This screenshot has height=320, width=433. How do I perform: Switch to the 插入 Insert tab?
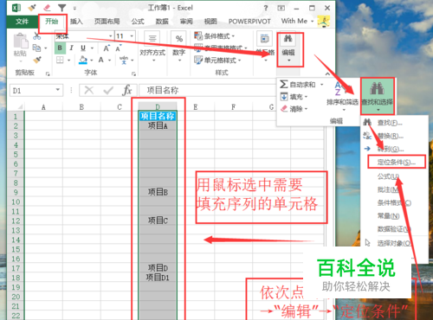point(76,22)
